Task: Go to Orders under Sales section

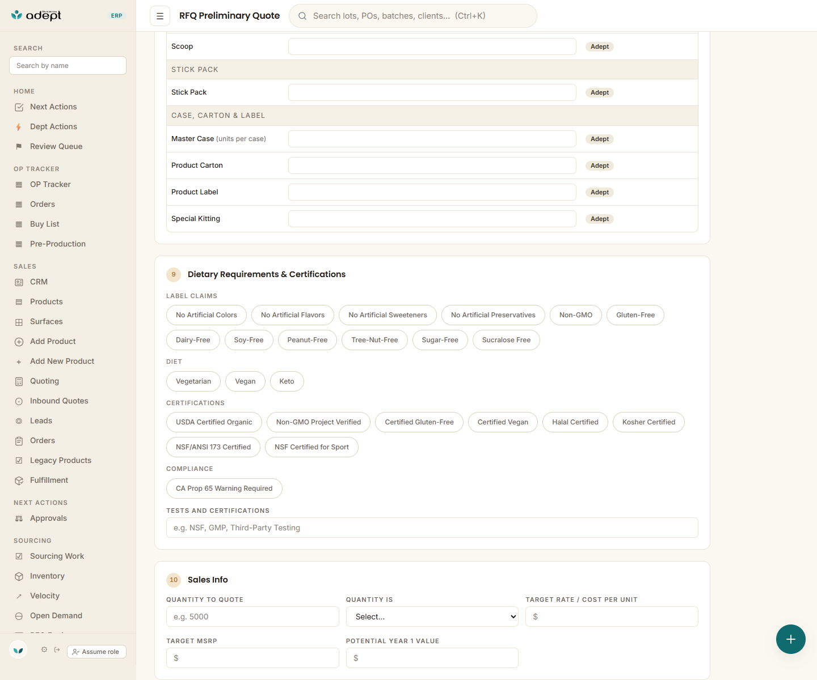Action: pos(43,441)
